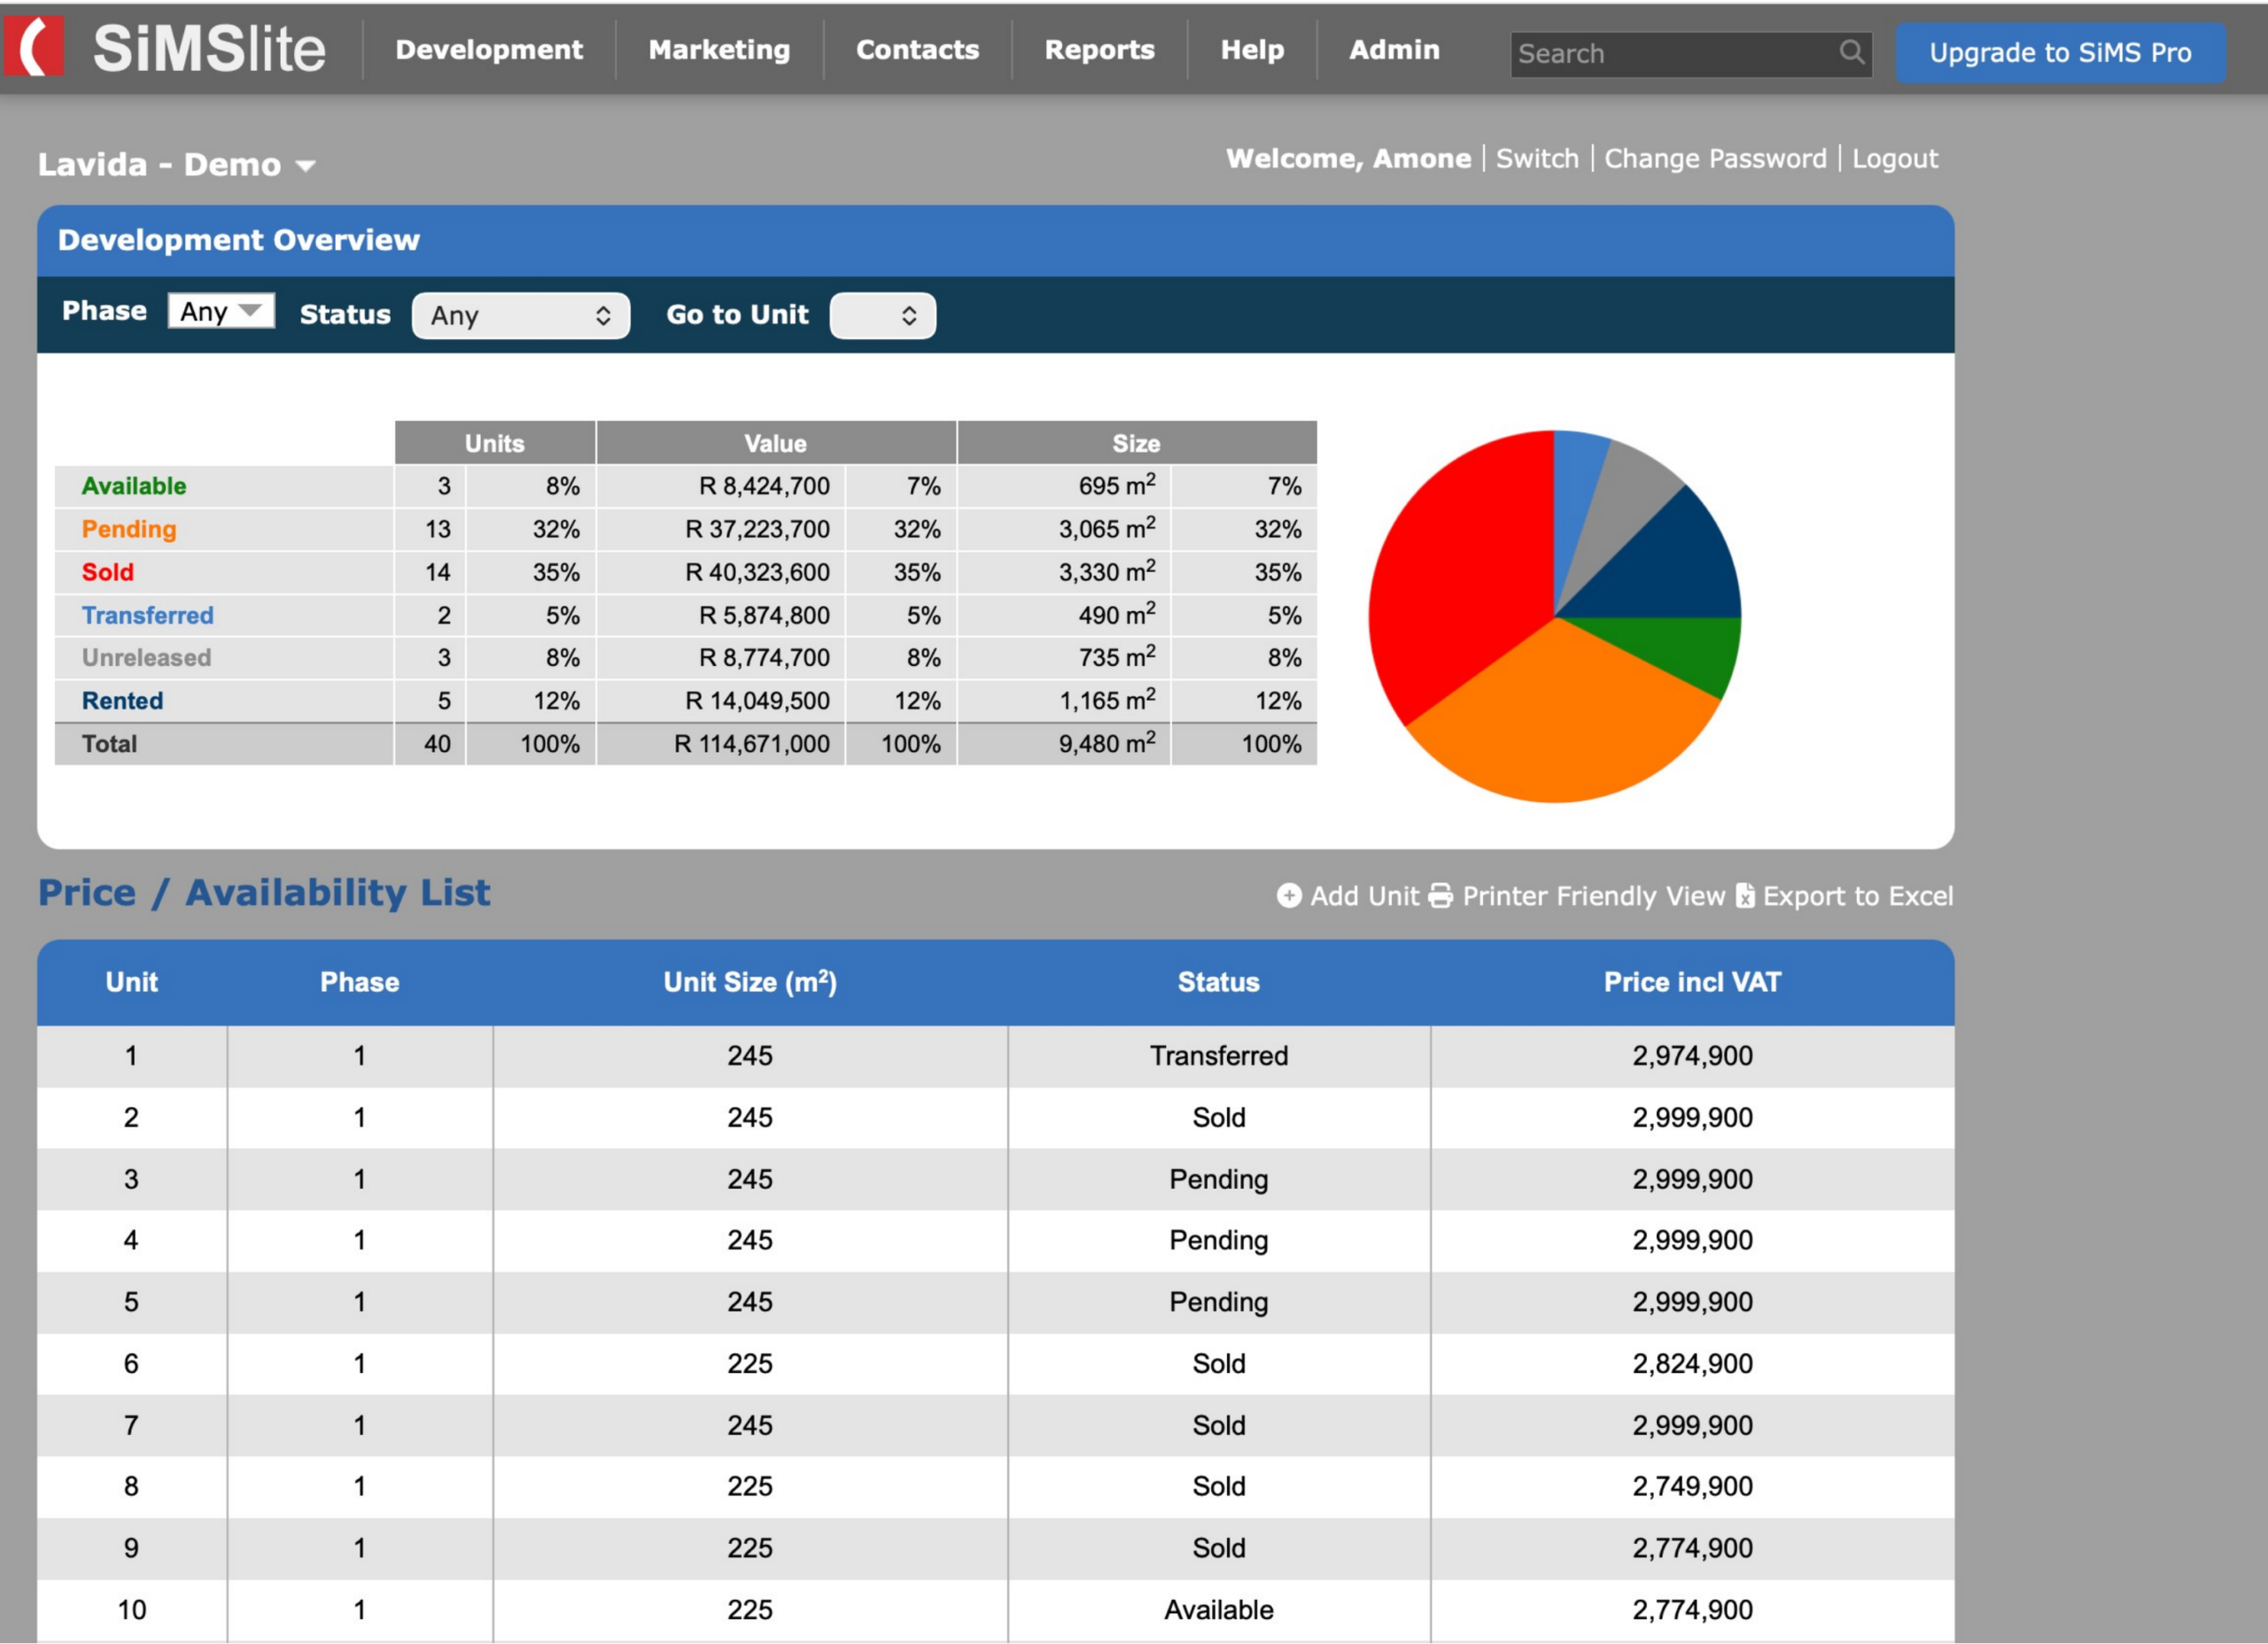Click the printer icon for Printer Friendly View
2268x1644 pixels.
click(1440, 895)
